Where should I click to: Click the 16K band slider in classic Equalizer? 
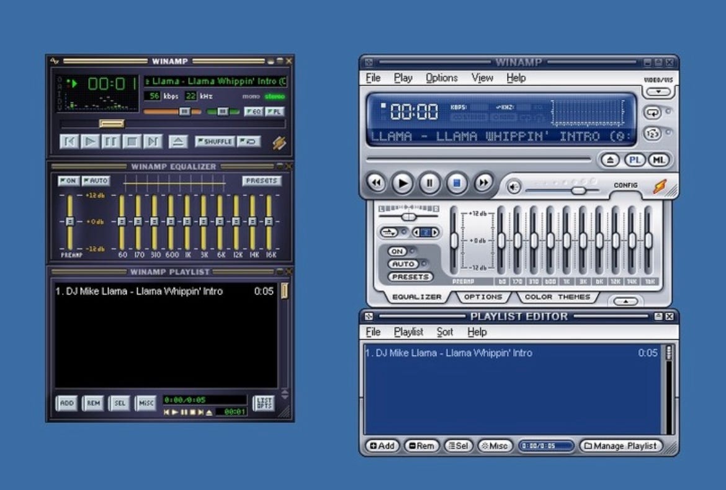click(x=269, y=221)
